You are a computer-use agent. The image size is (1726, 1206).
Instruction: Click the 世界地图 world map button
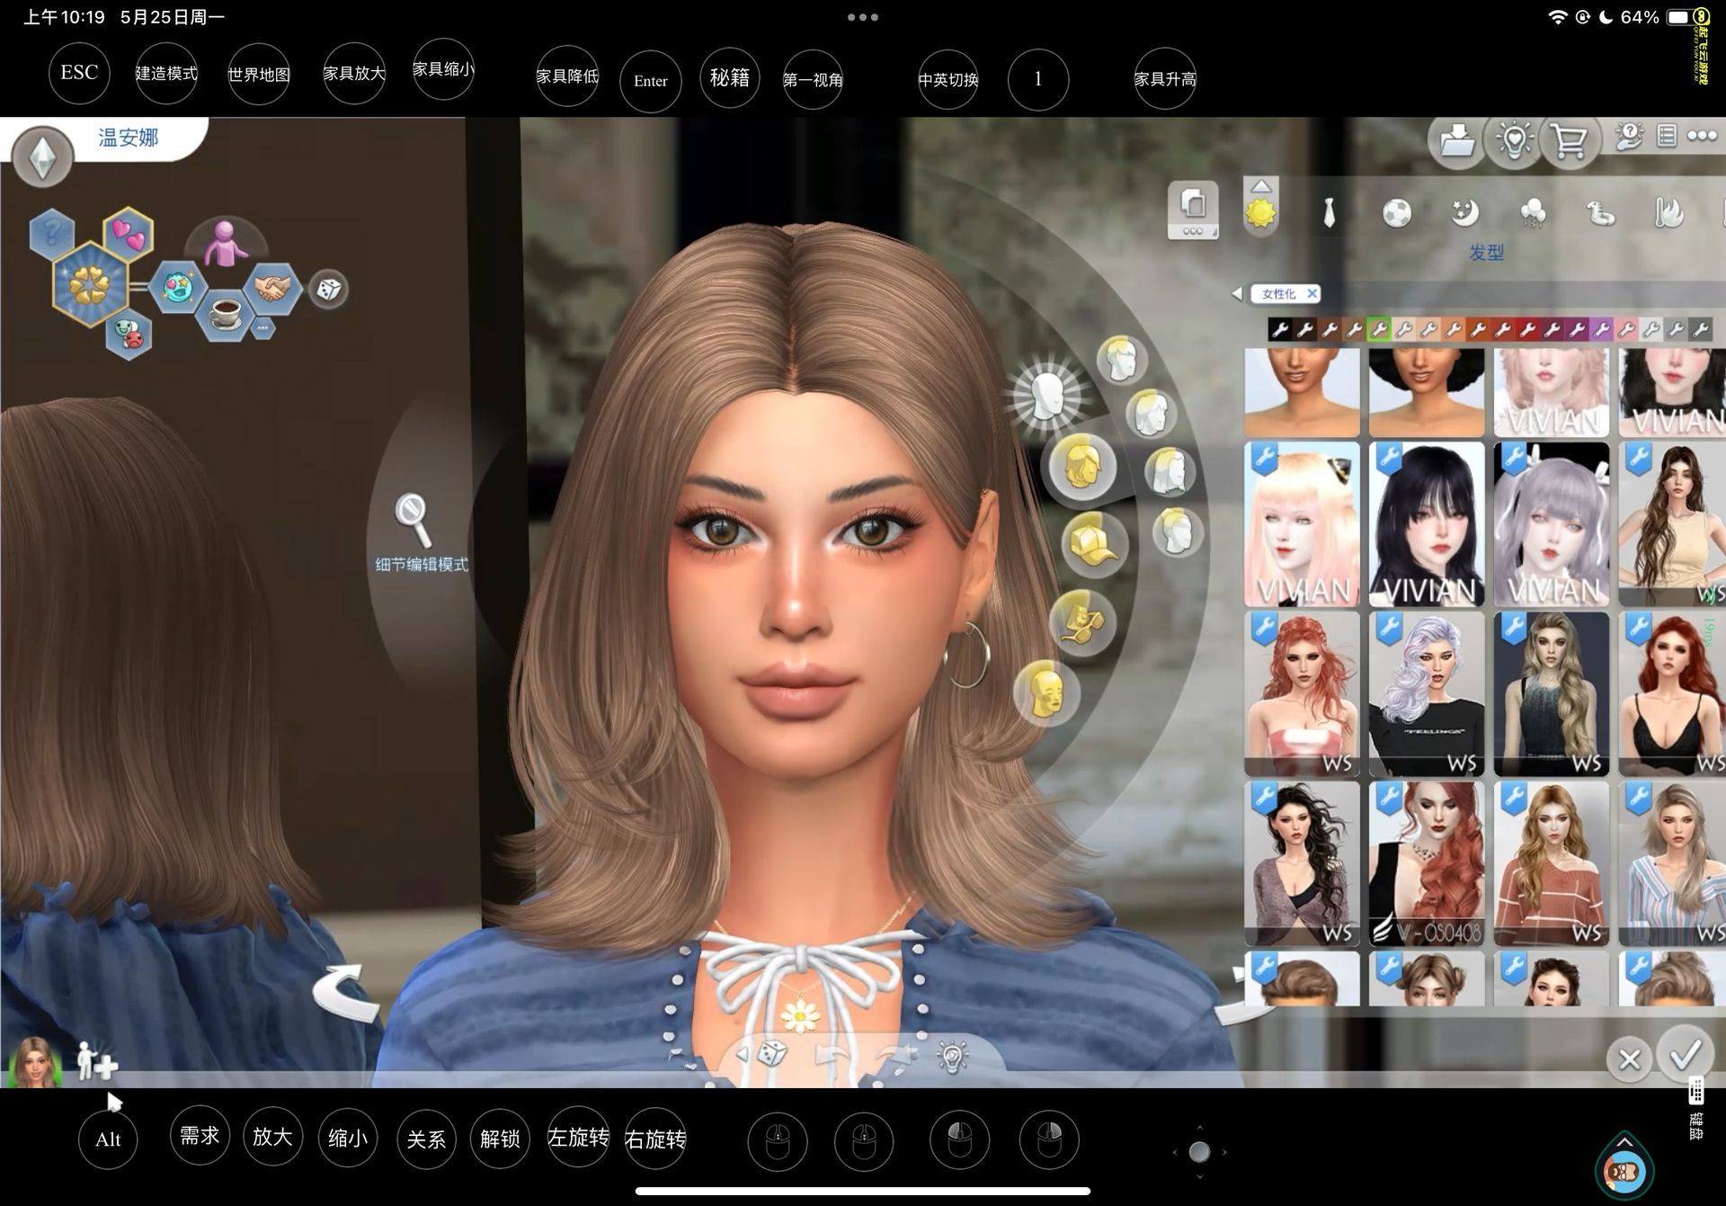coord(259,74)
